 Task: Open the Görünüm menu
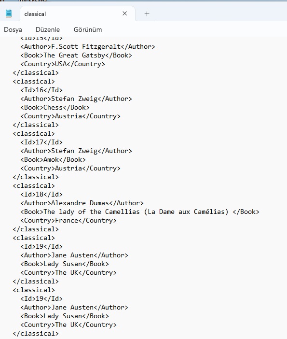point(88,29)
